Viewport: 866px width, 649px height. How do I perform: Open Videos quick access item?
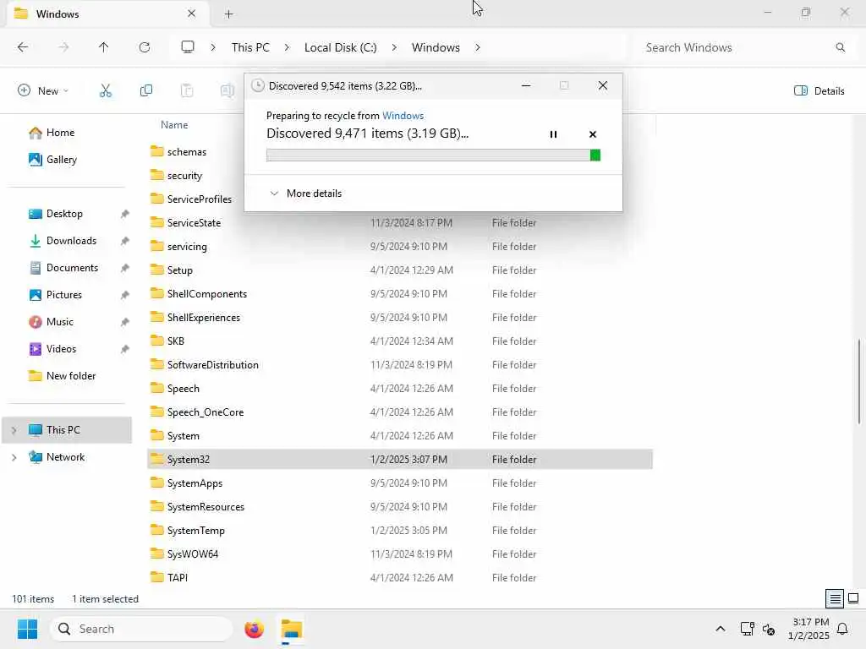click(x=52, y=349)
